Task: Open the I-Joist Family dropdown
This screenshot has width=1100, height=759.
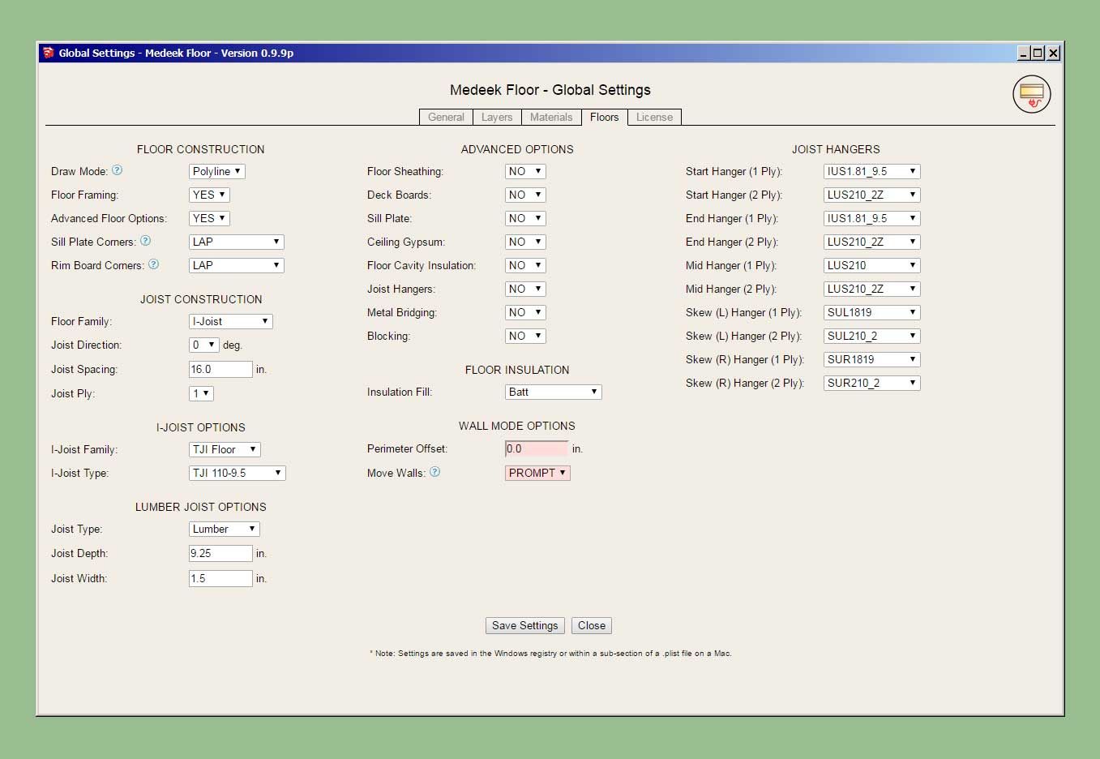Action: click(x=225, y=449)
